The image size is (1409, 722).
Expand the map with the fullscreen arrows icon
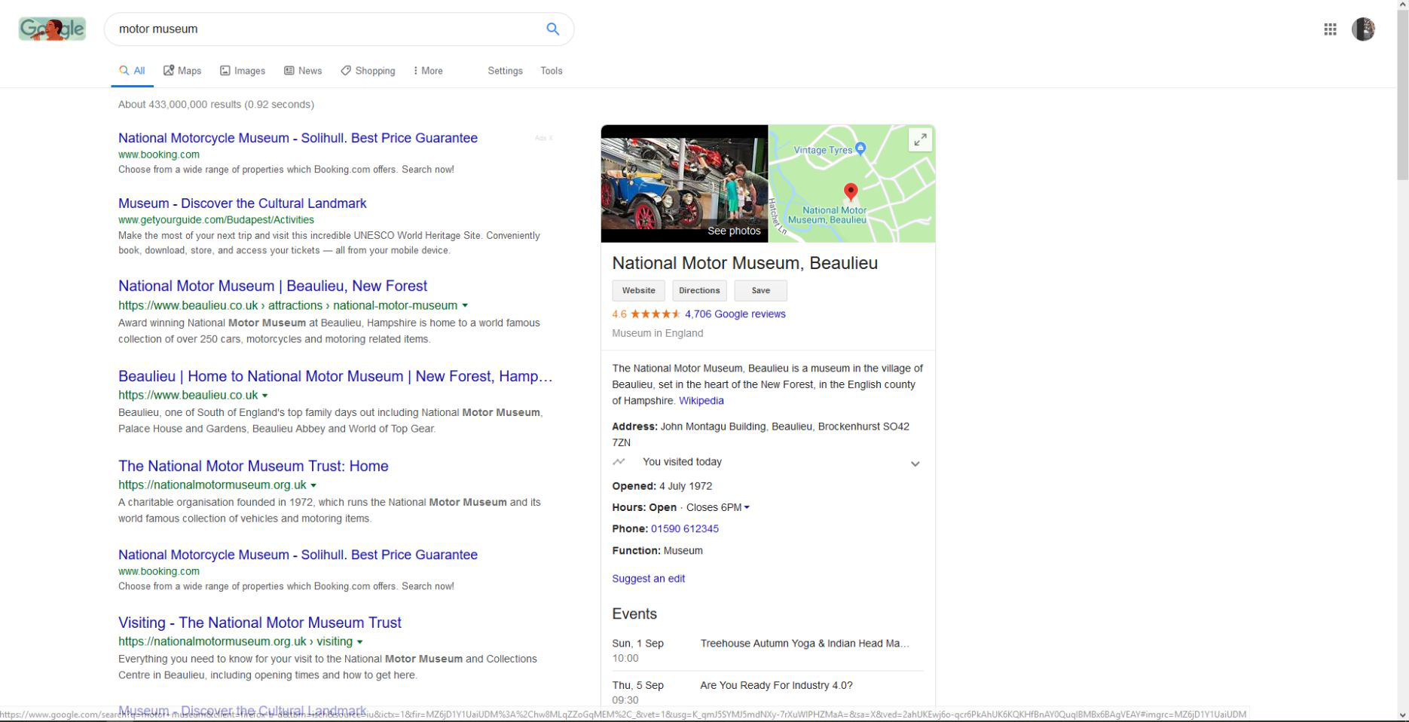[920, 139]
